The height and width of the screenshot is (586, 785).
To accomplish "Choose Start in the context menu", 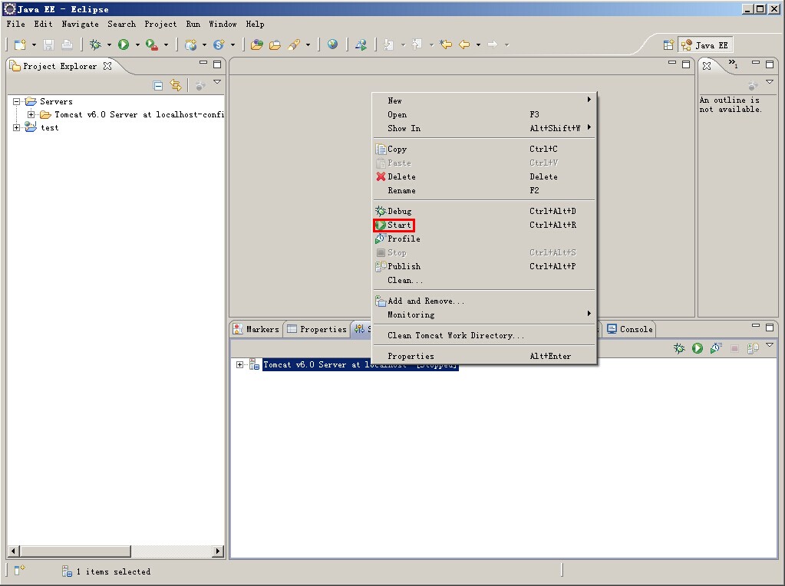I will 484,226.
